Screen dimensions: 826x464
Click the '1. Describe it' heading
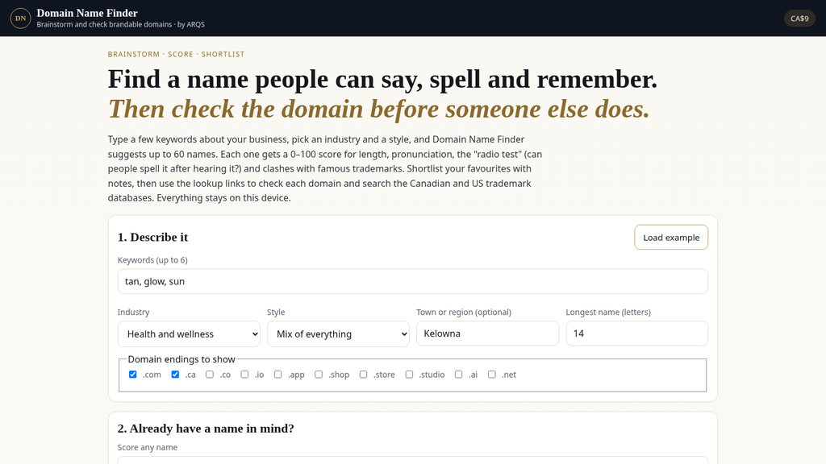pos(152,238)
